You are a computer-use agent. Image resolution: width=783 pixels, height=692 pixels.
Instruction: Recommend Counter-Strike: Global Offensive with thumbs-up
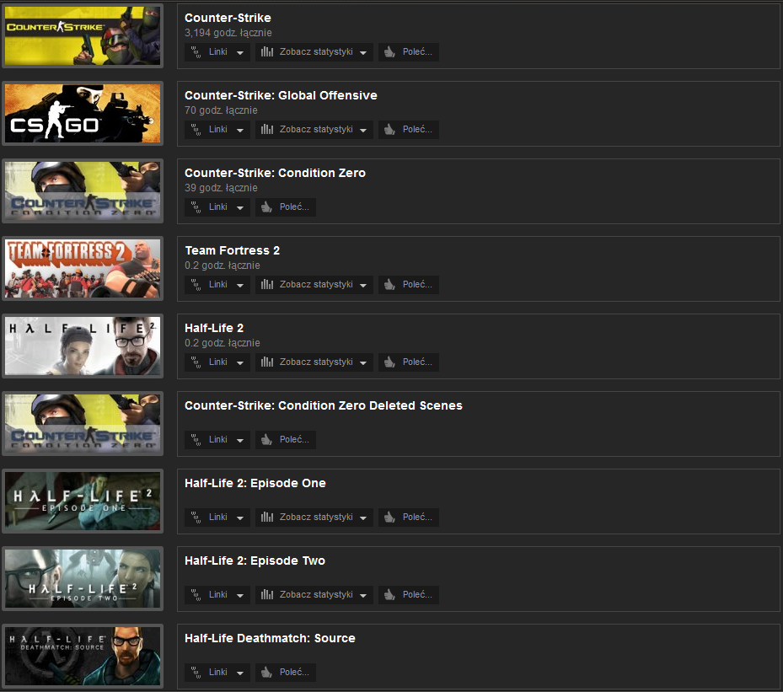click(x=409, y=129)
